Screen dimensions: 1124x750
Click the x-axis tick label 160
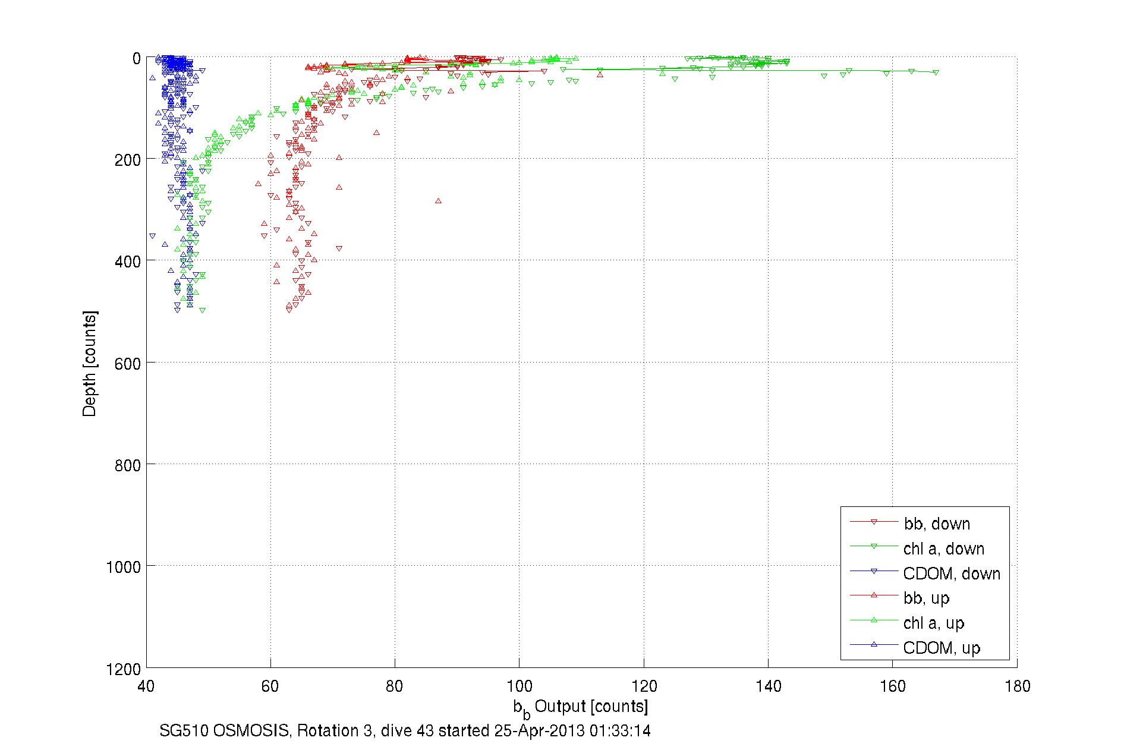pos(892,686)
